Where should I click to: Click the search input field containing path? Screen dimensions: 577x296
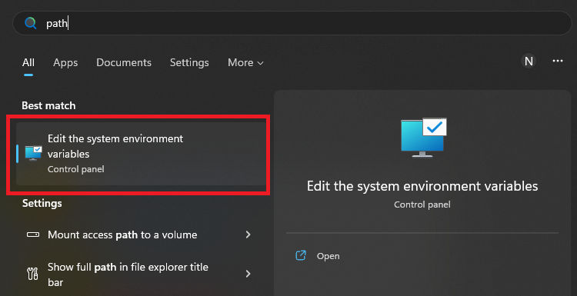pos(292,23)
